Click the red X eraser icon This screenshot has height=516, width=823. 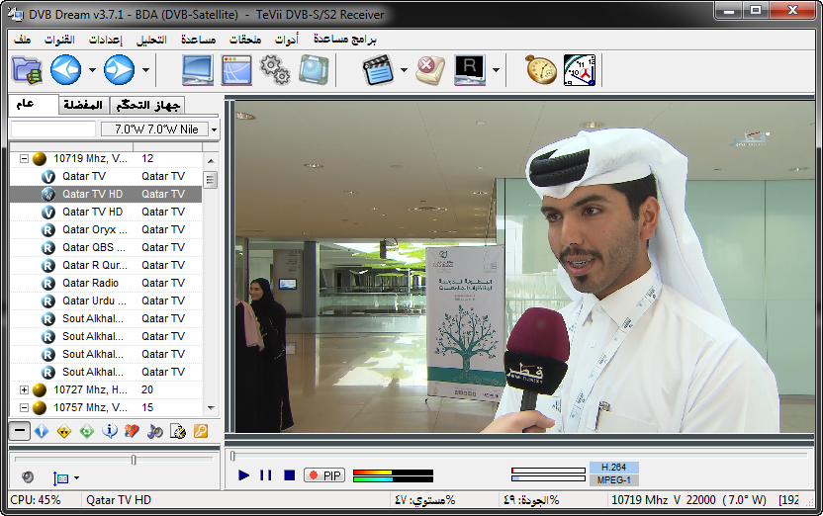430,70
